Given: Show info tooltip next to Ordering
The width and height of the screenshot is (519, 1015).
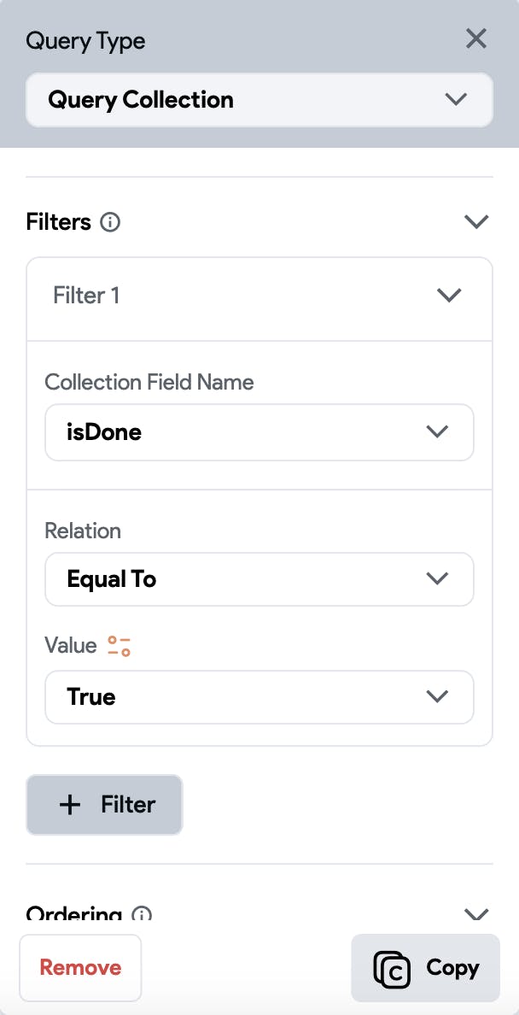Looking at the screenshot, I should coord(142,915).
